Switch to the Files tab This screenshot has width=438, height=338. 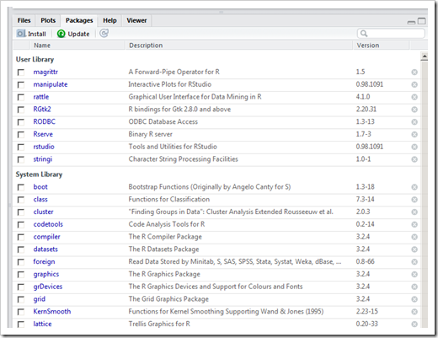point(24,20)
